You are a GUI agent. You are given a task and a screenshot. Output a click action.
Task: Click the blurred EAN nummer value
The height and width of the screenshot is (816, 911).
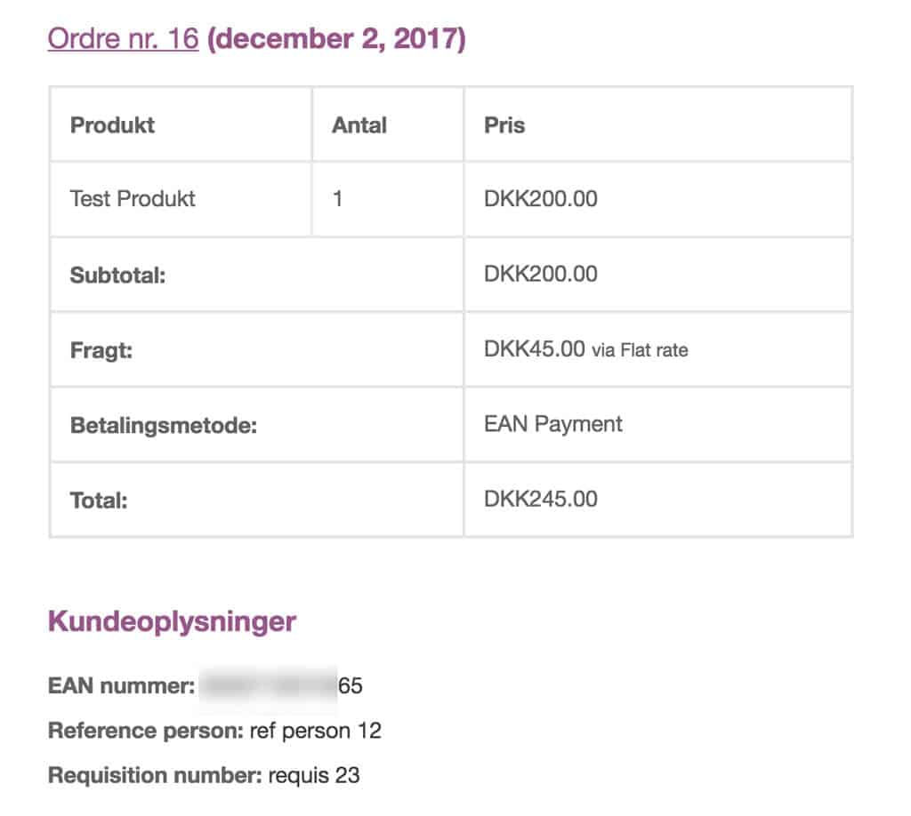[281, 685]
